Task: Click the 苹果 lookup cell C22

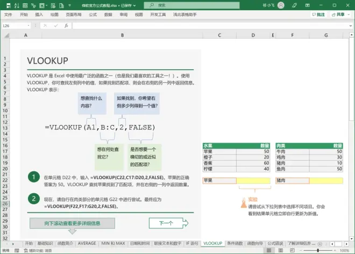Action: [219, 180]
